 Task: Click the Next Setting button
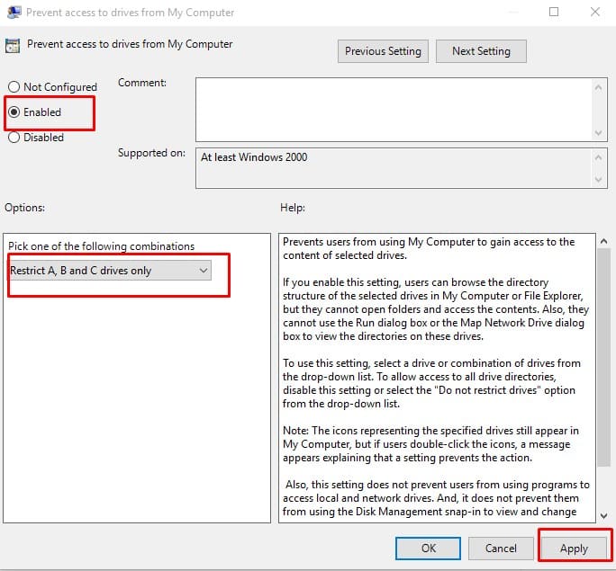tap(481, 51)
